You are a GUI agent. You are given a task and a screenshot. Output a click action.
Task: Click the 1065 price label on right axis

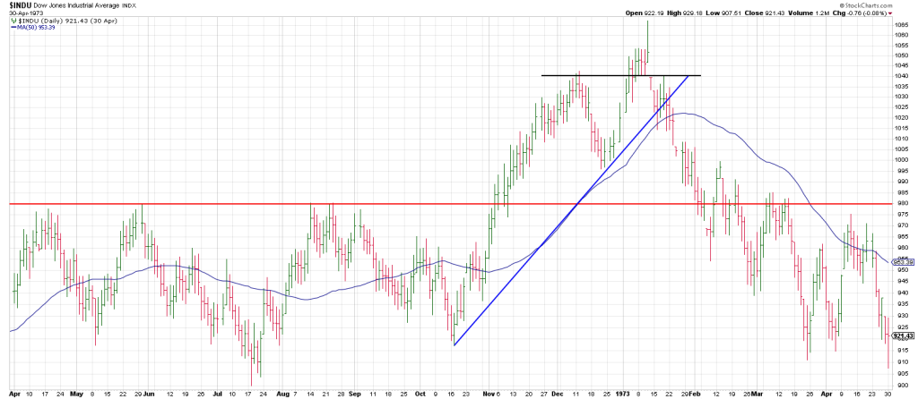(900, 24)
